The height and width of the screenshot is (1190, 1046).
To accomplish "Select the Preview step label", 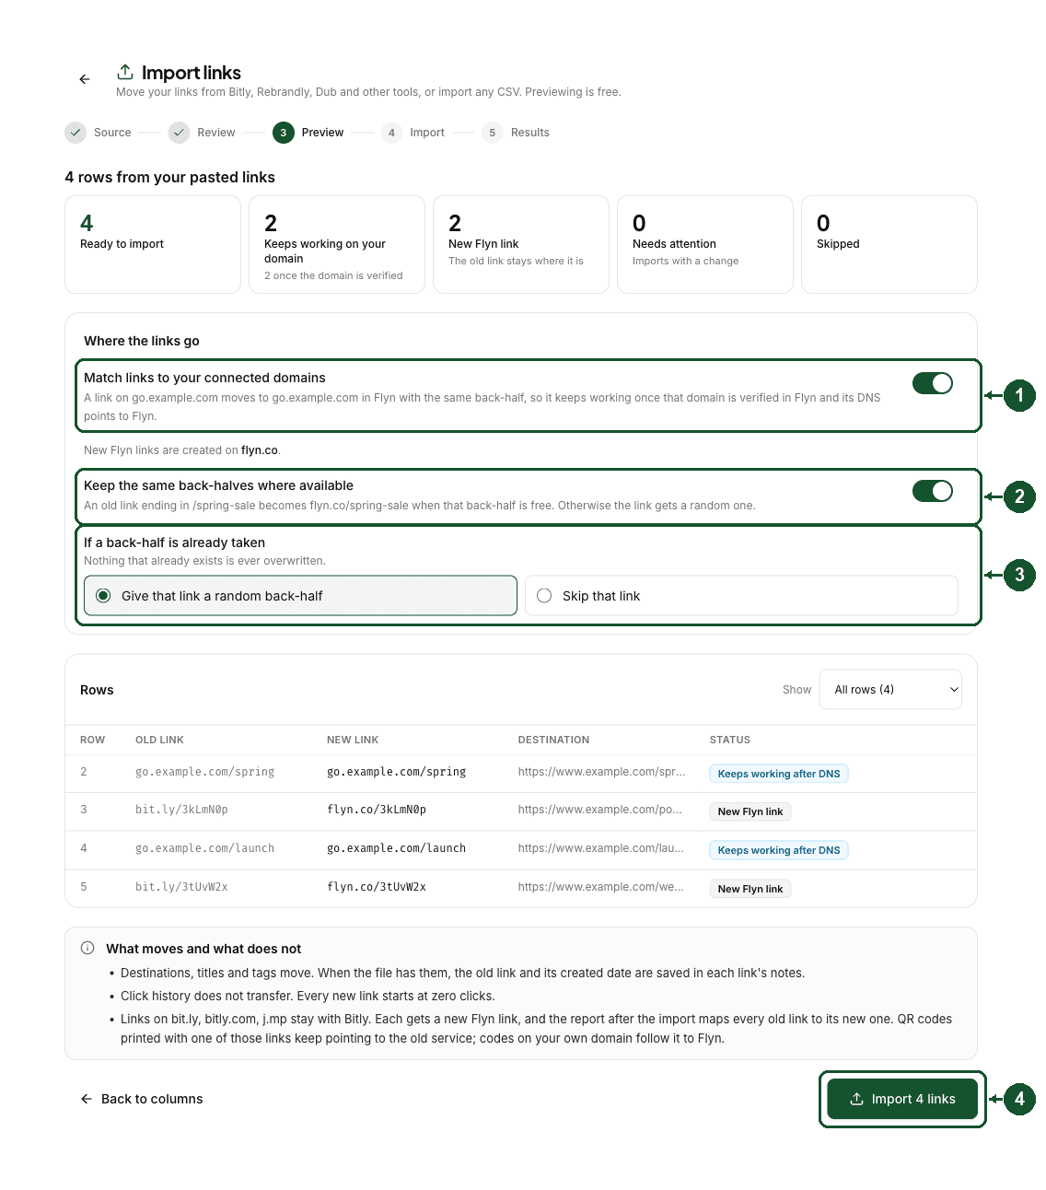I will tap(322, 133).
